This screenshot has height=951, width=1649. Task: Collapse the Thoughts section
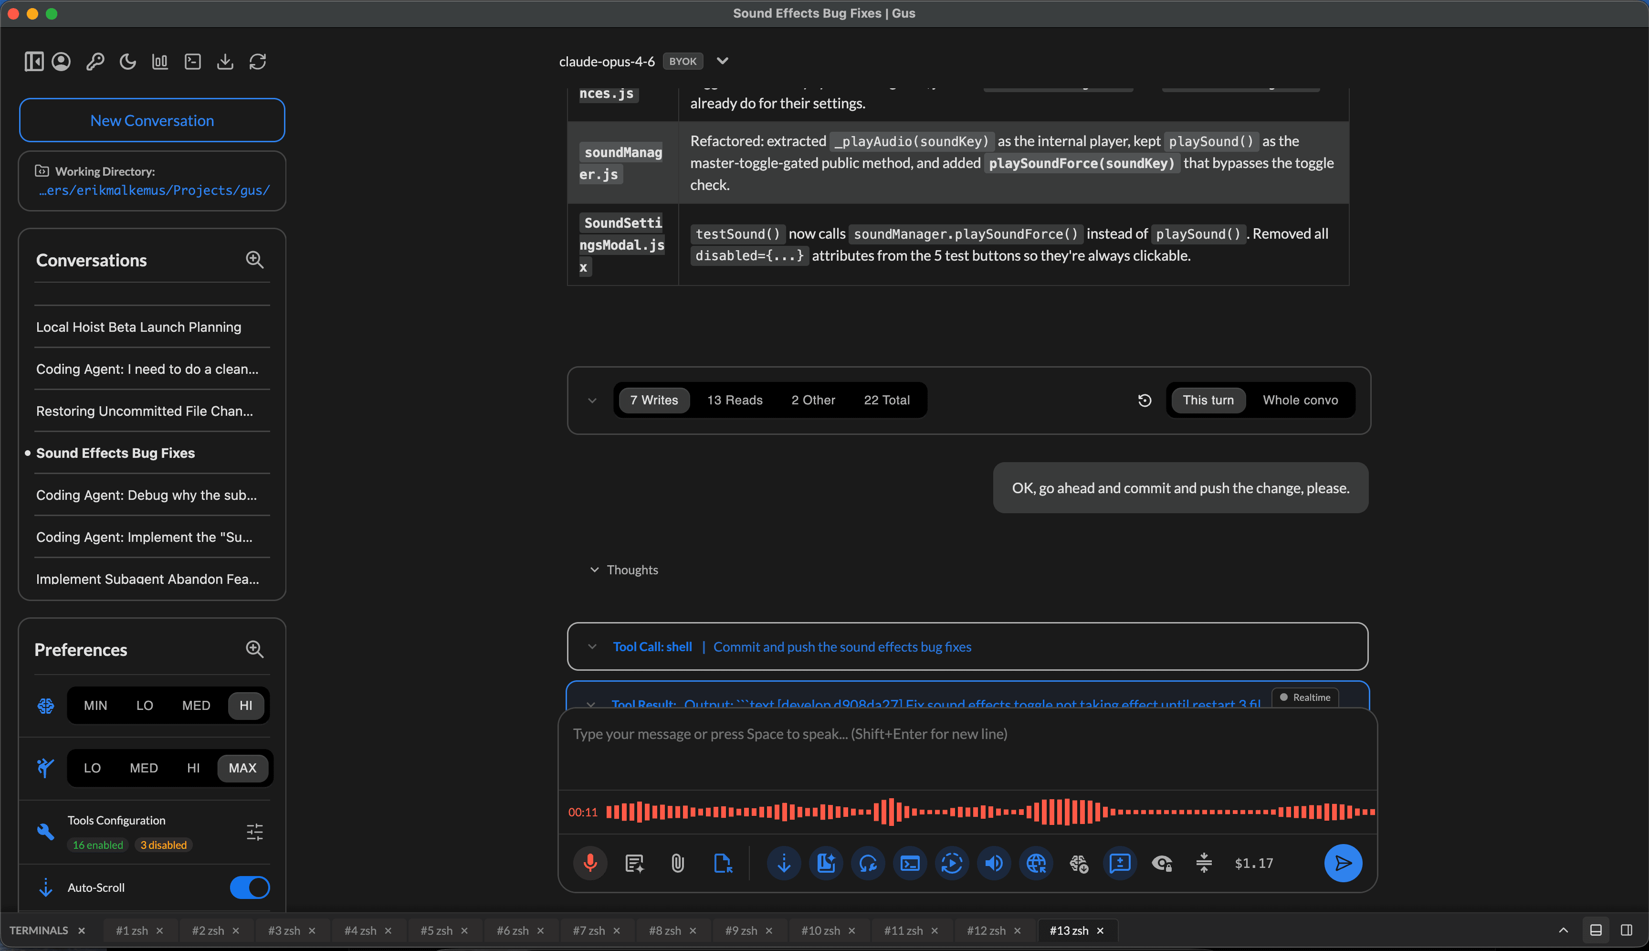pos(594,569)
